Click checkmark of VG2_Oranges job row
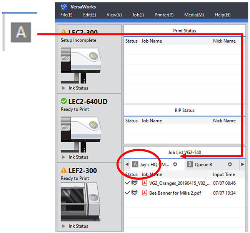This screenshot has height=233, width=250. coord(128,183)
